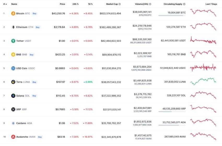Click the Ethereum diamond logo

click(x=13, y=27)
